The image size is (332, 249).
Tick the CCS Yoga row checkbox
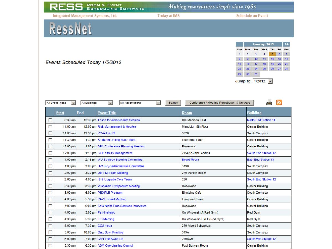pos(50,226)
